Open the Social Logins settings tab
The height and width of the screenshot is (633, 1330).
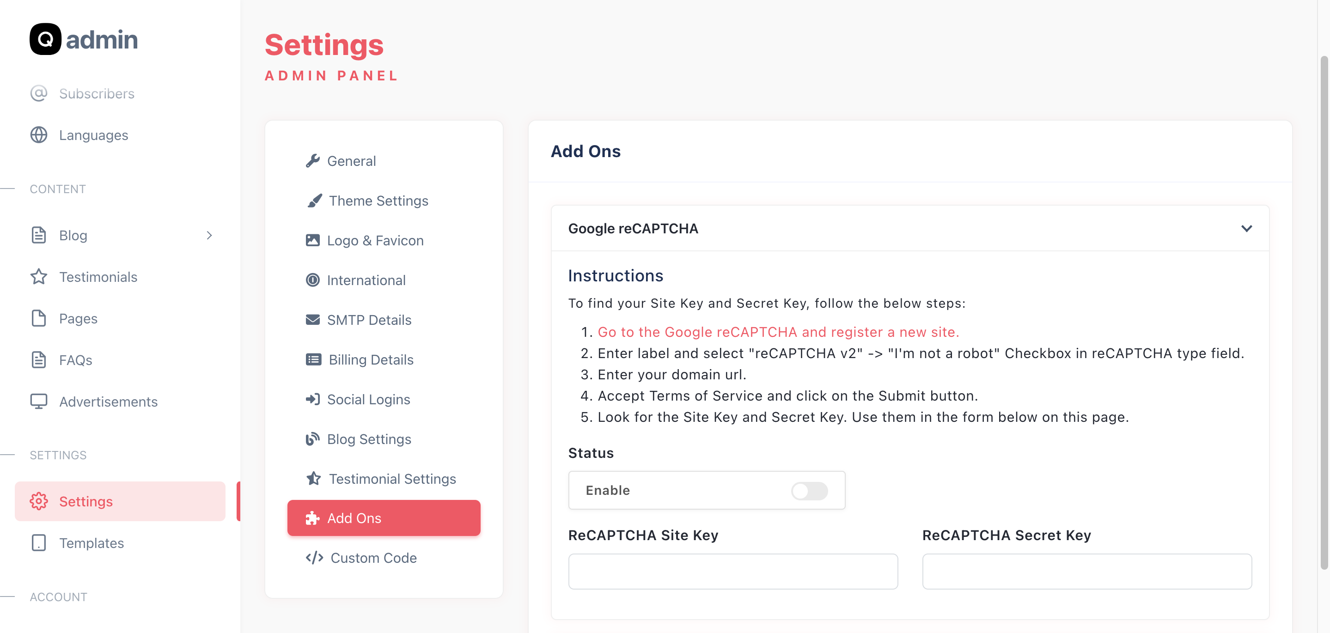pyautogui.click(x=368, y=399)
